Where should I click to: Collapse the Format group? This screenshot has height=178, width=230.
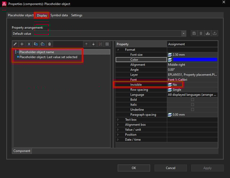coord(118,50)
